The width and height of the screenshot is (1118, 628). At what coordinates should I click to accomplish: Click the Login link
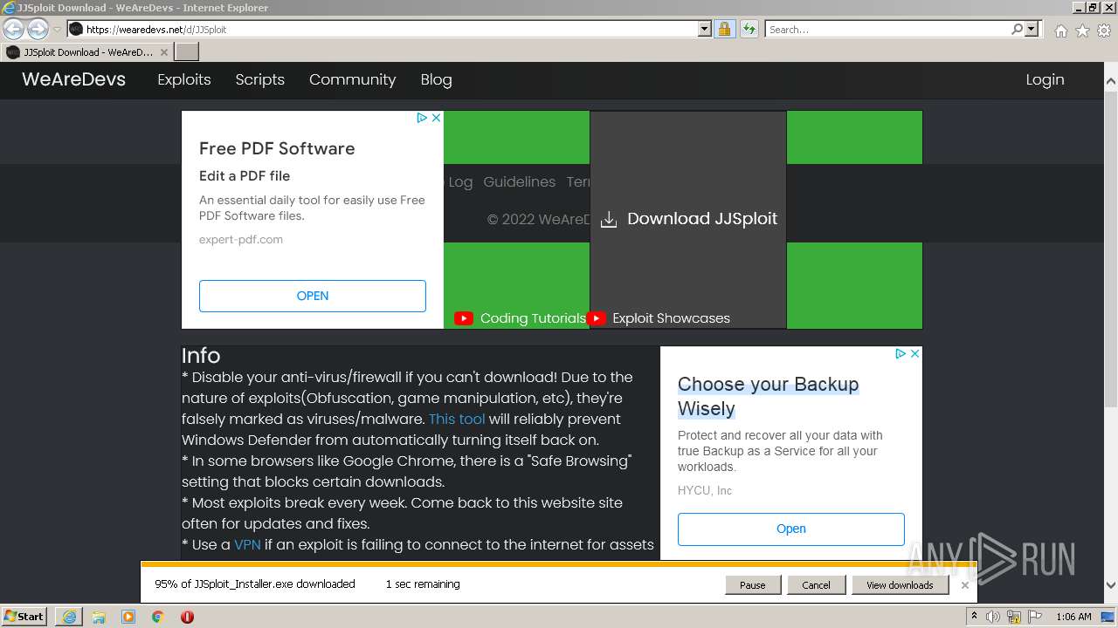(x=1045, y=79)
